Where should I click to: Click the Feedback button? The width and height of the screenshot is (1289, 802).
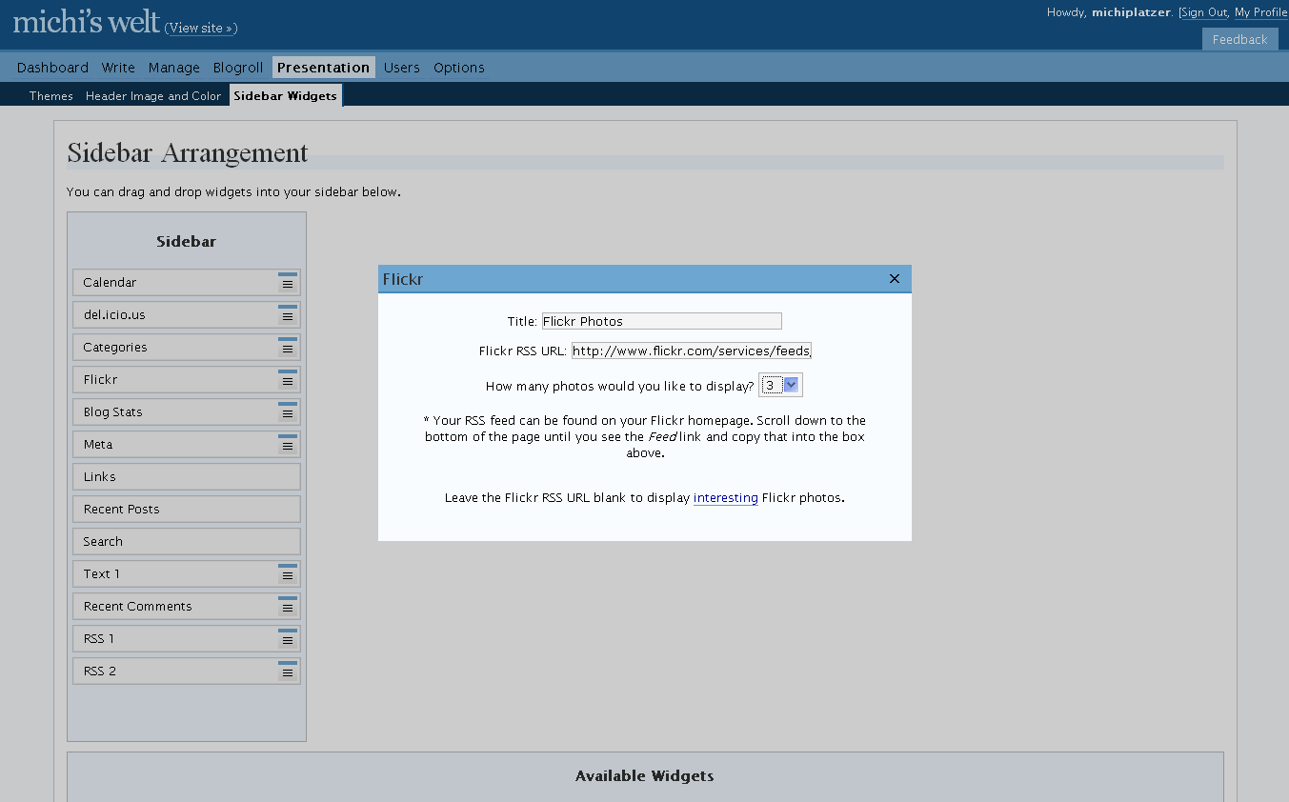[x=1239, y=39]
